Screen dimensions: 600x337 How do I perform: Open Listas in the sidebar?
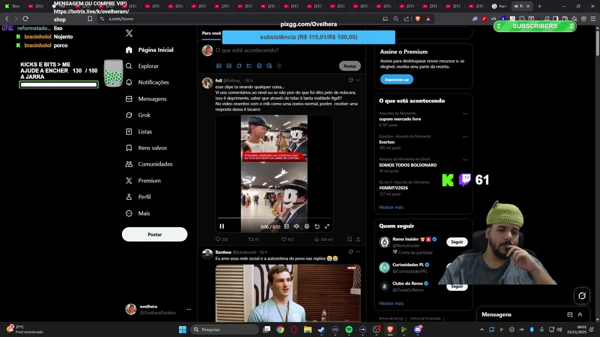pos(139,132)
